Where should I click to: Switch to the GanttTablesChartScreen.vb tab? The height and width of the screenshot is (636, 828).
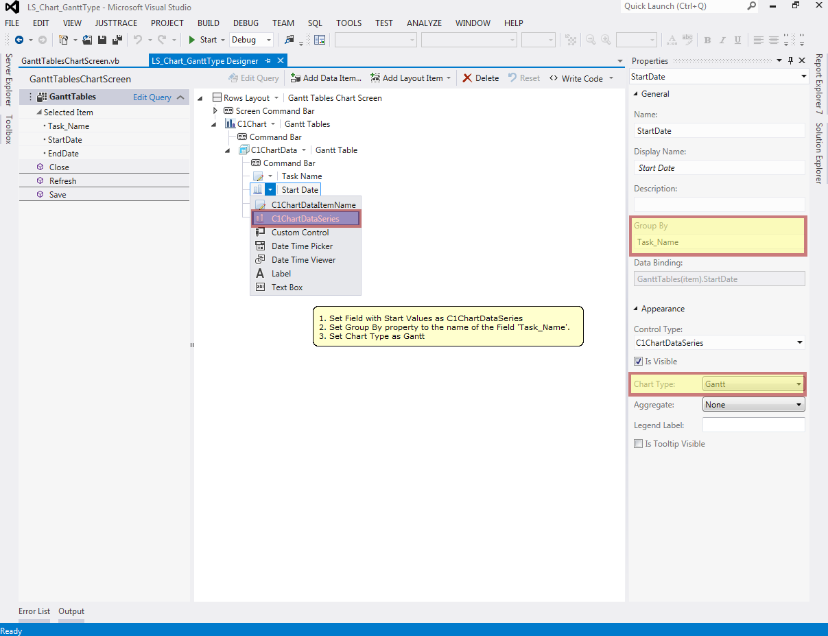(71, 61)
